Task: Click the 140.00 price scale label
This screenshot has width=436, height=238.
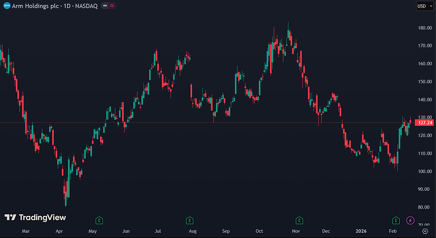Action: point(425,100)
